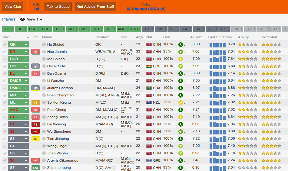
Task: Sort by the Av Rat column header
Action: (196, 37)
